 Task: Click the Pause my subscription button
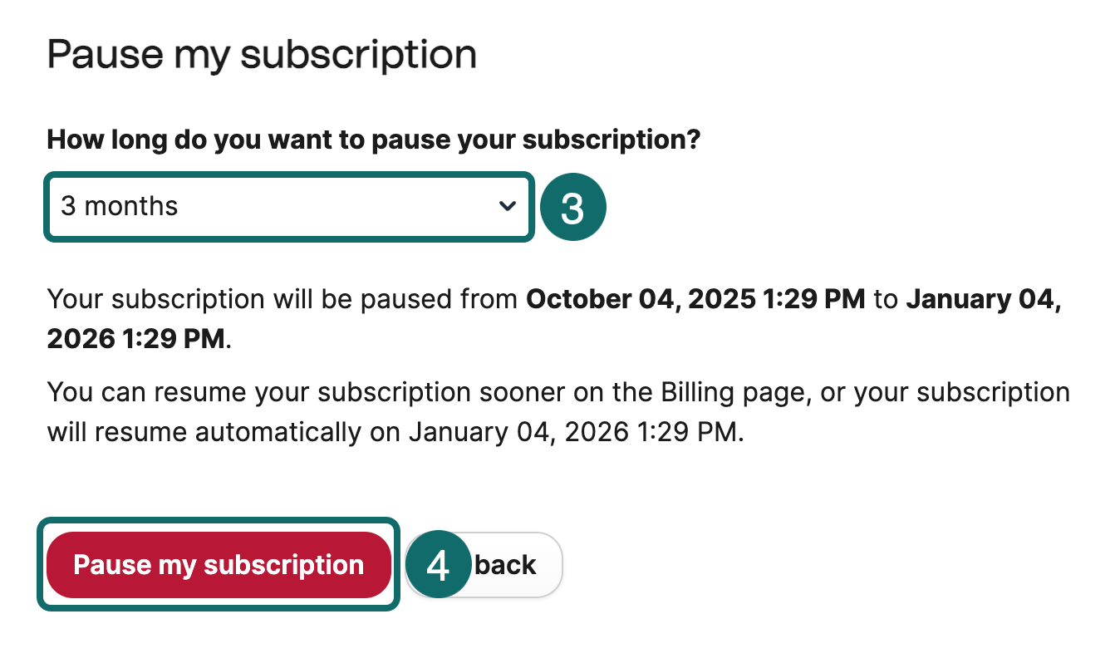219,565
